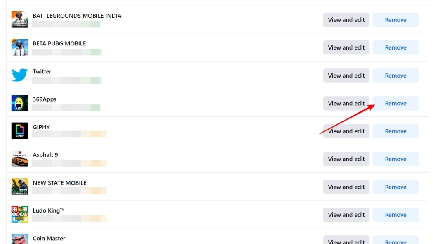Click the BETA PUBG MOBILE app icon
Viewport: 433px width, 244px height.
pyautogui.click(x=20, y=47)
